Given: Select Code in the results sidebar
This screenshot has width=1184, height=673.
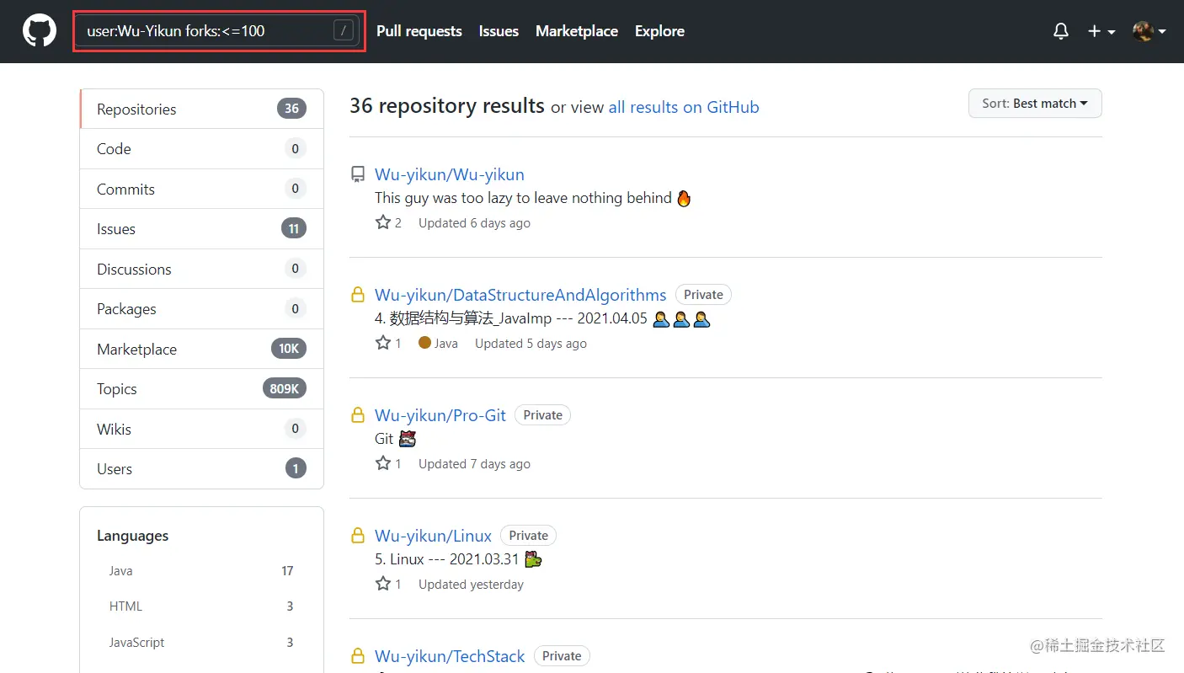Looking at the screenshot, I should (x=202, y=149).
